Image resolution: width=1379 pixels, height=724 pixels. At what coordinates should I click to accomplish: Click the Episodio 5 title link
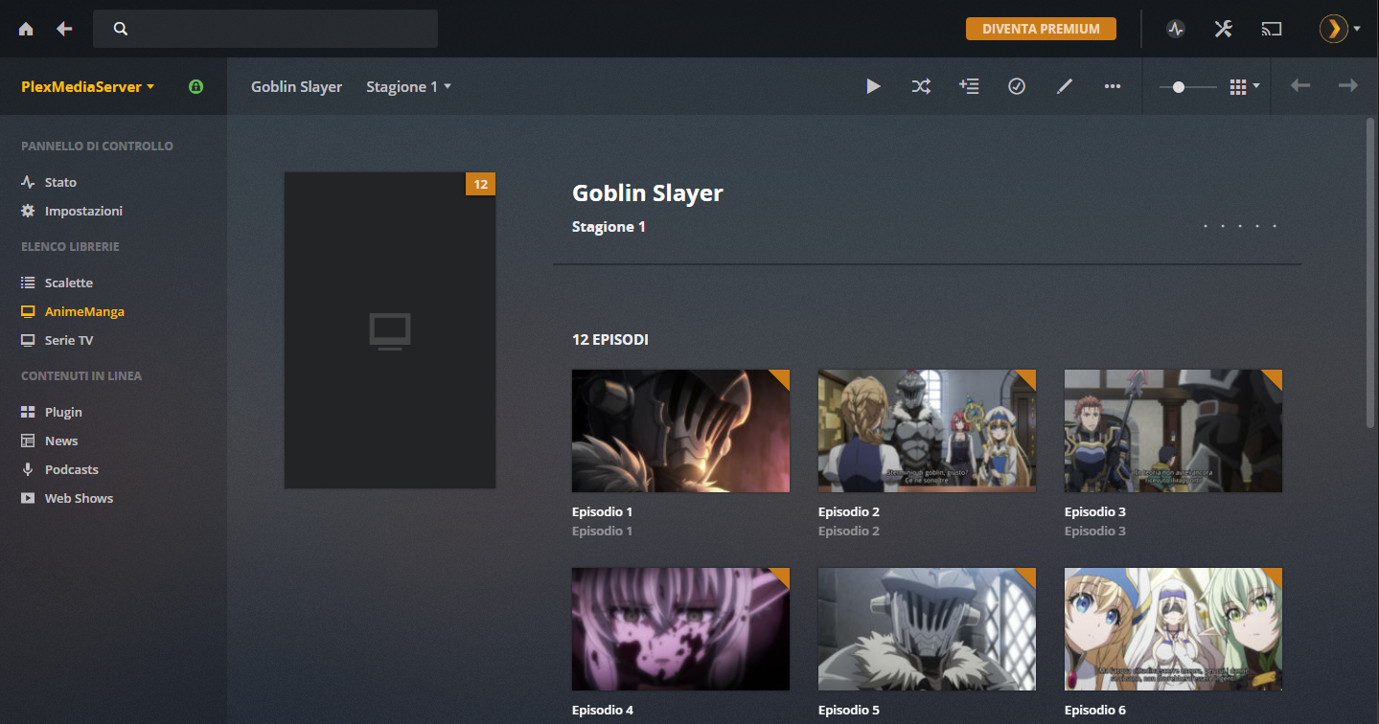(x=849, y=710)
